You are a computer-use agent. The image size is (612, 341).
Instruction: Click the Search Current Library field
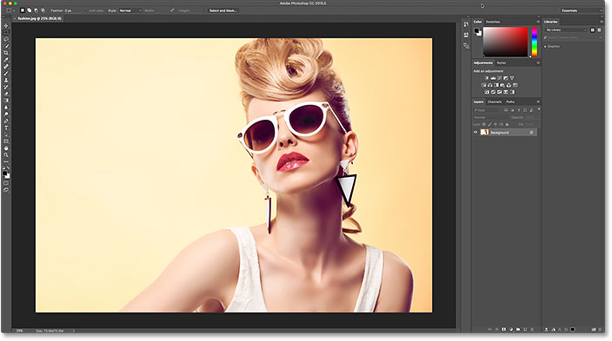pos(572,37)
